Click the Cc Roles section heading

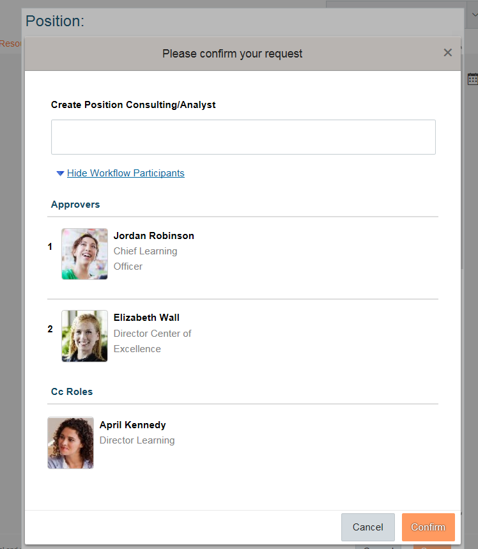click(72, 391)
